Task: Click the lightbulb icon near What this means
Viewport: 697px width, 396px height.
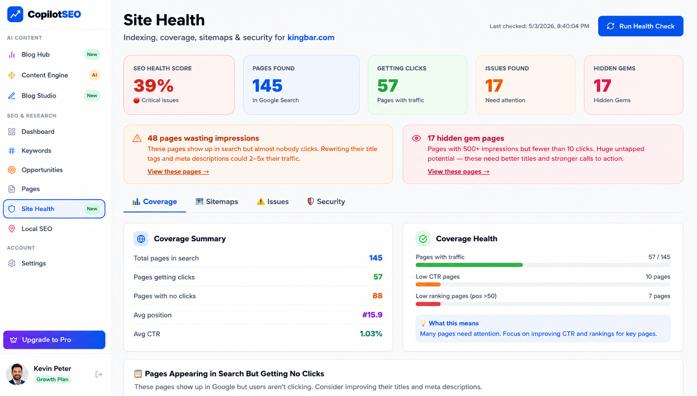Action: pos(423,323)
